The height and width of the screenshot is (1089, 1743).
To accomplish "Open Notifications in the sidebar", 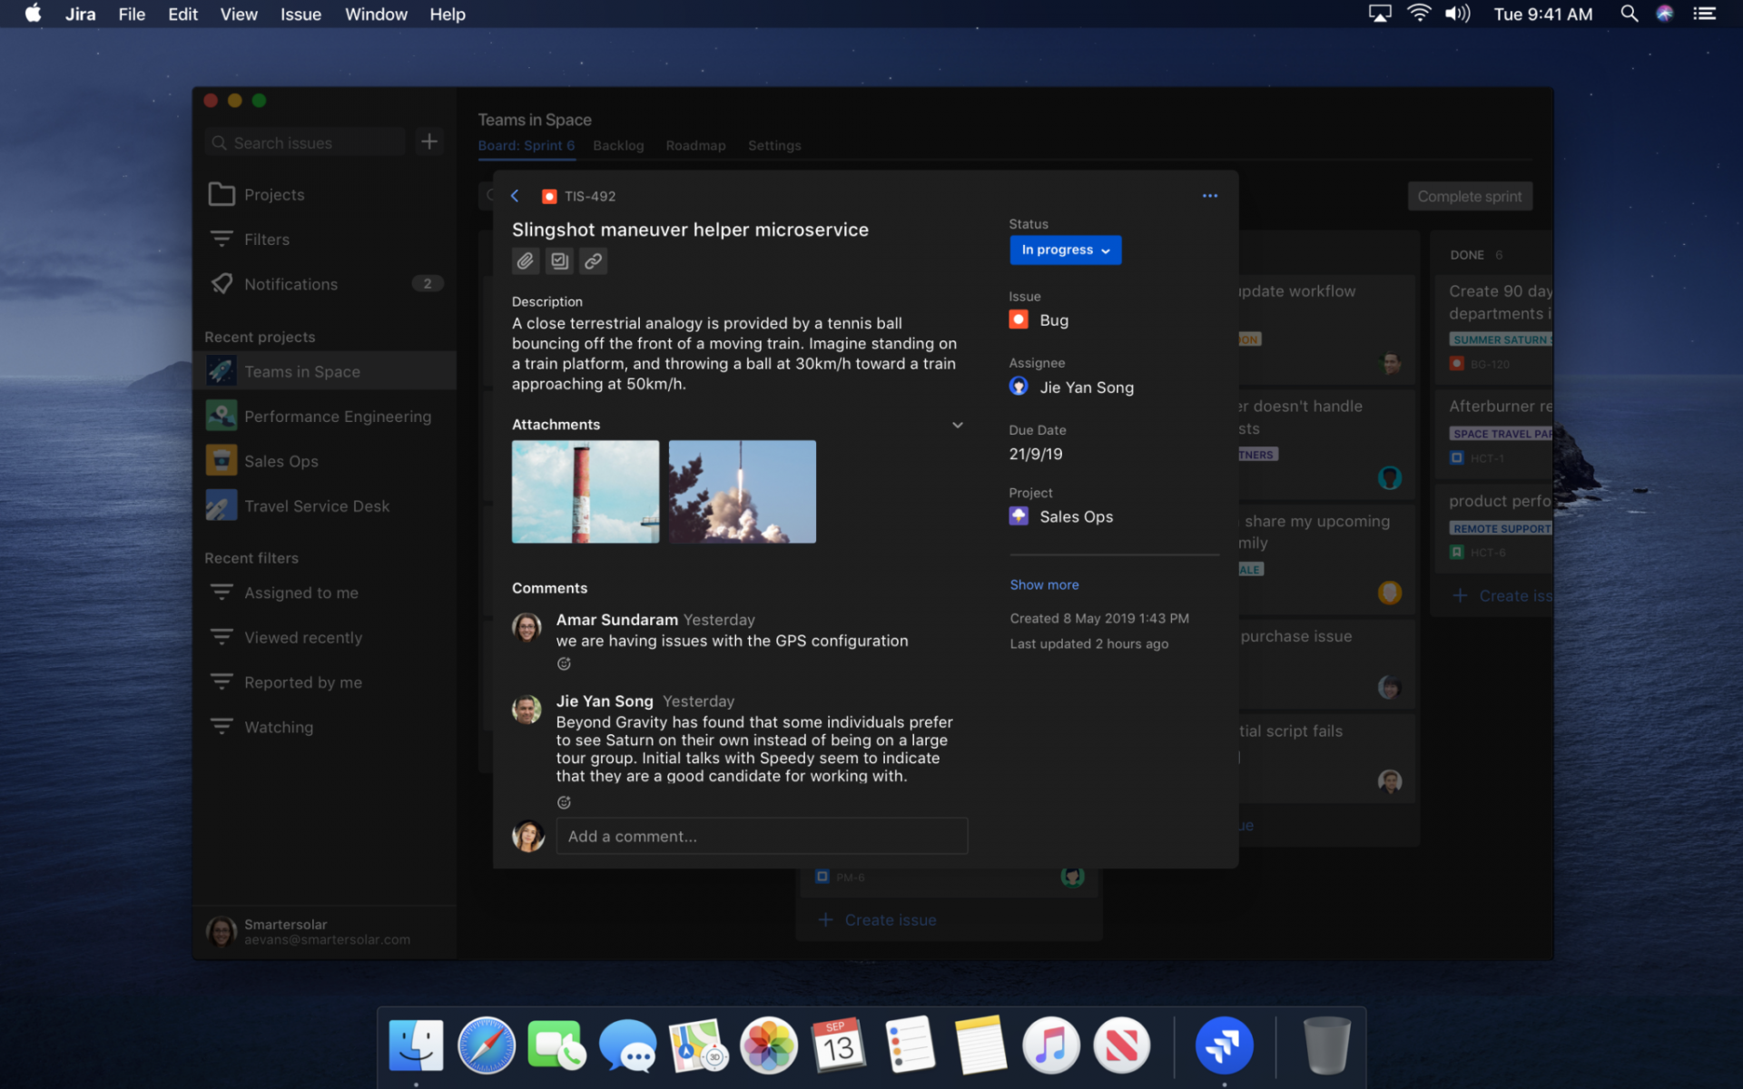I will pos(324,284).
